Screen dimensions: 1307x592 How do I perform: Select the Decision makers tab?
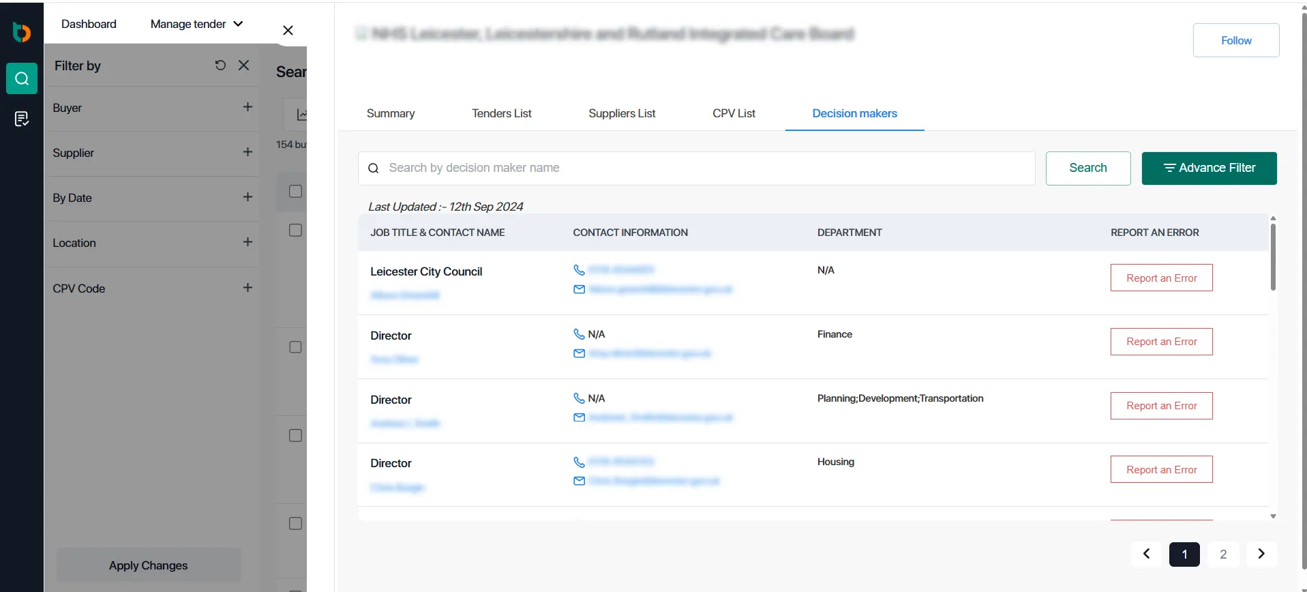coord(854,113)
